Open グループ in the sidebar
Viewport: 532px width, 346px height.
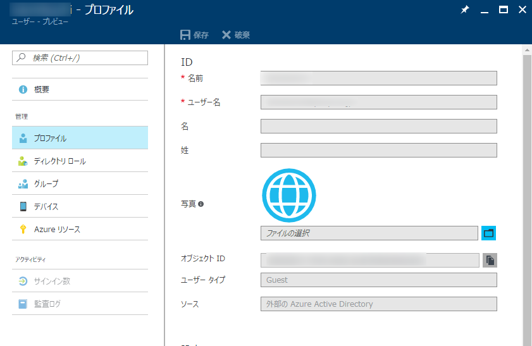pyautogui.click(x=46, y=184)
